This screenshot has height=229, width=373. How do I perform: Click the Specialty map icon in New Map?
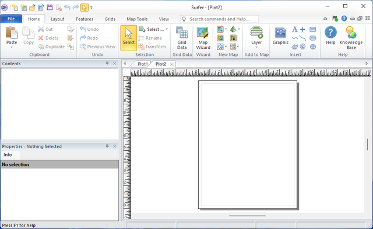coord(233,47)
